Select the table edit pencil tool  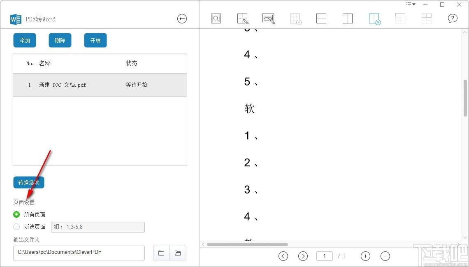[243, 18]
